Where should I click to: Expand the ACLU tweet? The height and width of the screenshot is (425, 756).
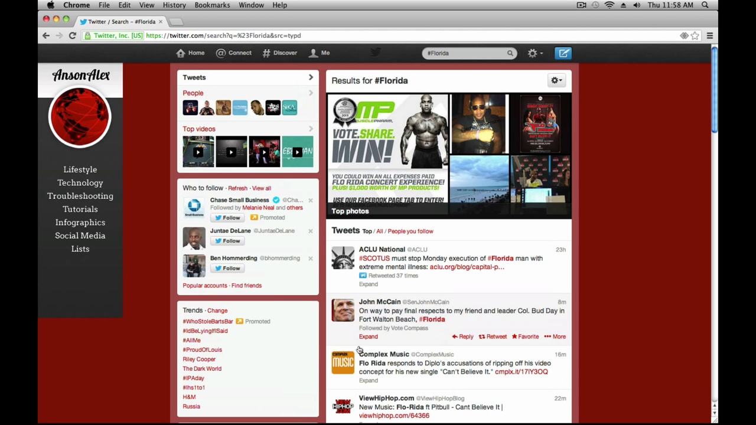[368, 284]
